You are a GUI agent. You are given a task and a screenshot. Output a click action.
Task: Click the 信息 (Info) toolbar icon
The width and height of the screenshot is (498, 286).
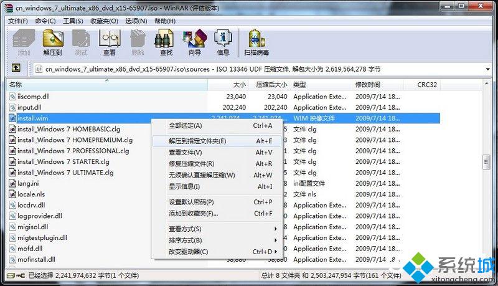[x=223, y=42]
